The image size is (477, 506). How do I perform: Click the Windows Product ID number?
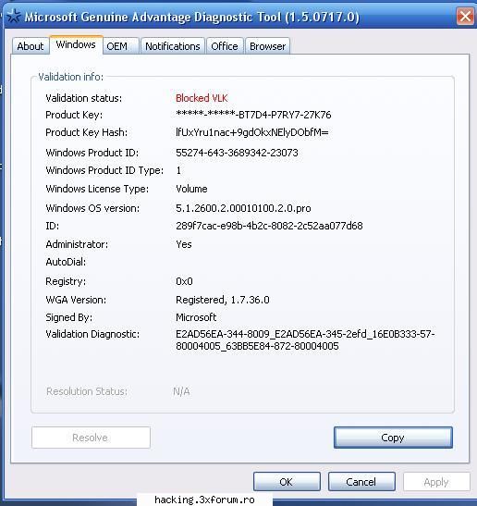pos(237,153)
